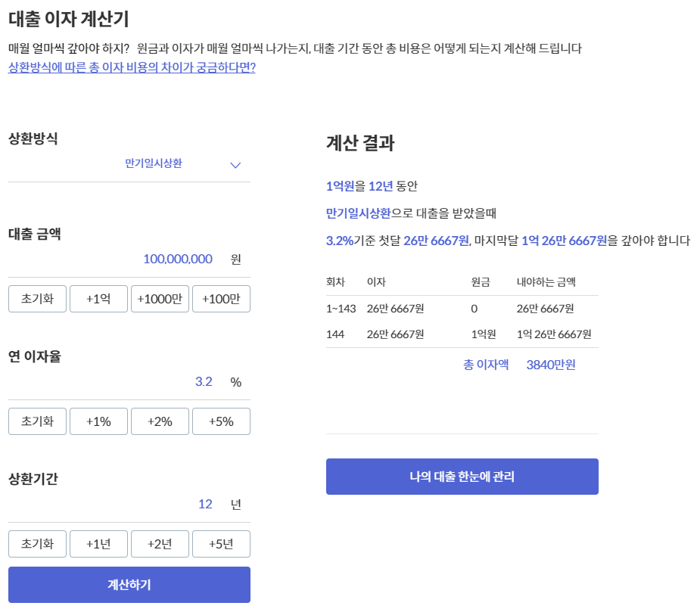697x612 pixels.
Task: Select the 3.2% rate in result summary
Action: (340, 241)
